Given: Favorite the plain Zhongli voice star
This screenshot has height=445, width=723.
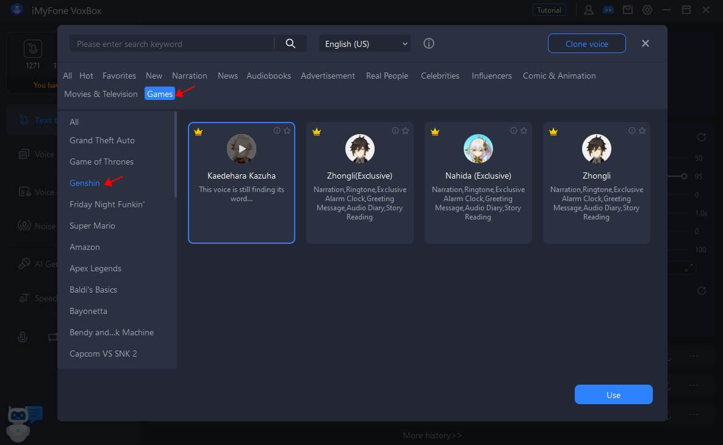Looking at the screenshot, I should coord(642,131).
